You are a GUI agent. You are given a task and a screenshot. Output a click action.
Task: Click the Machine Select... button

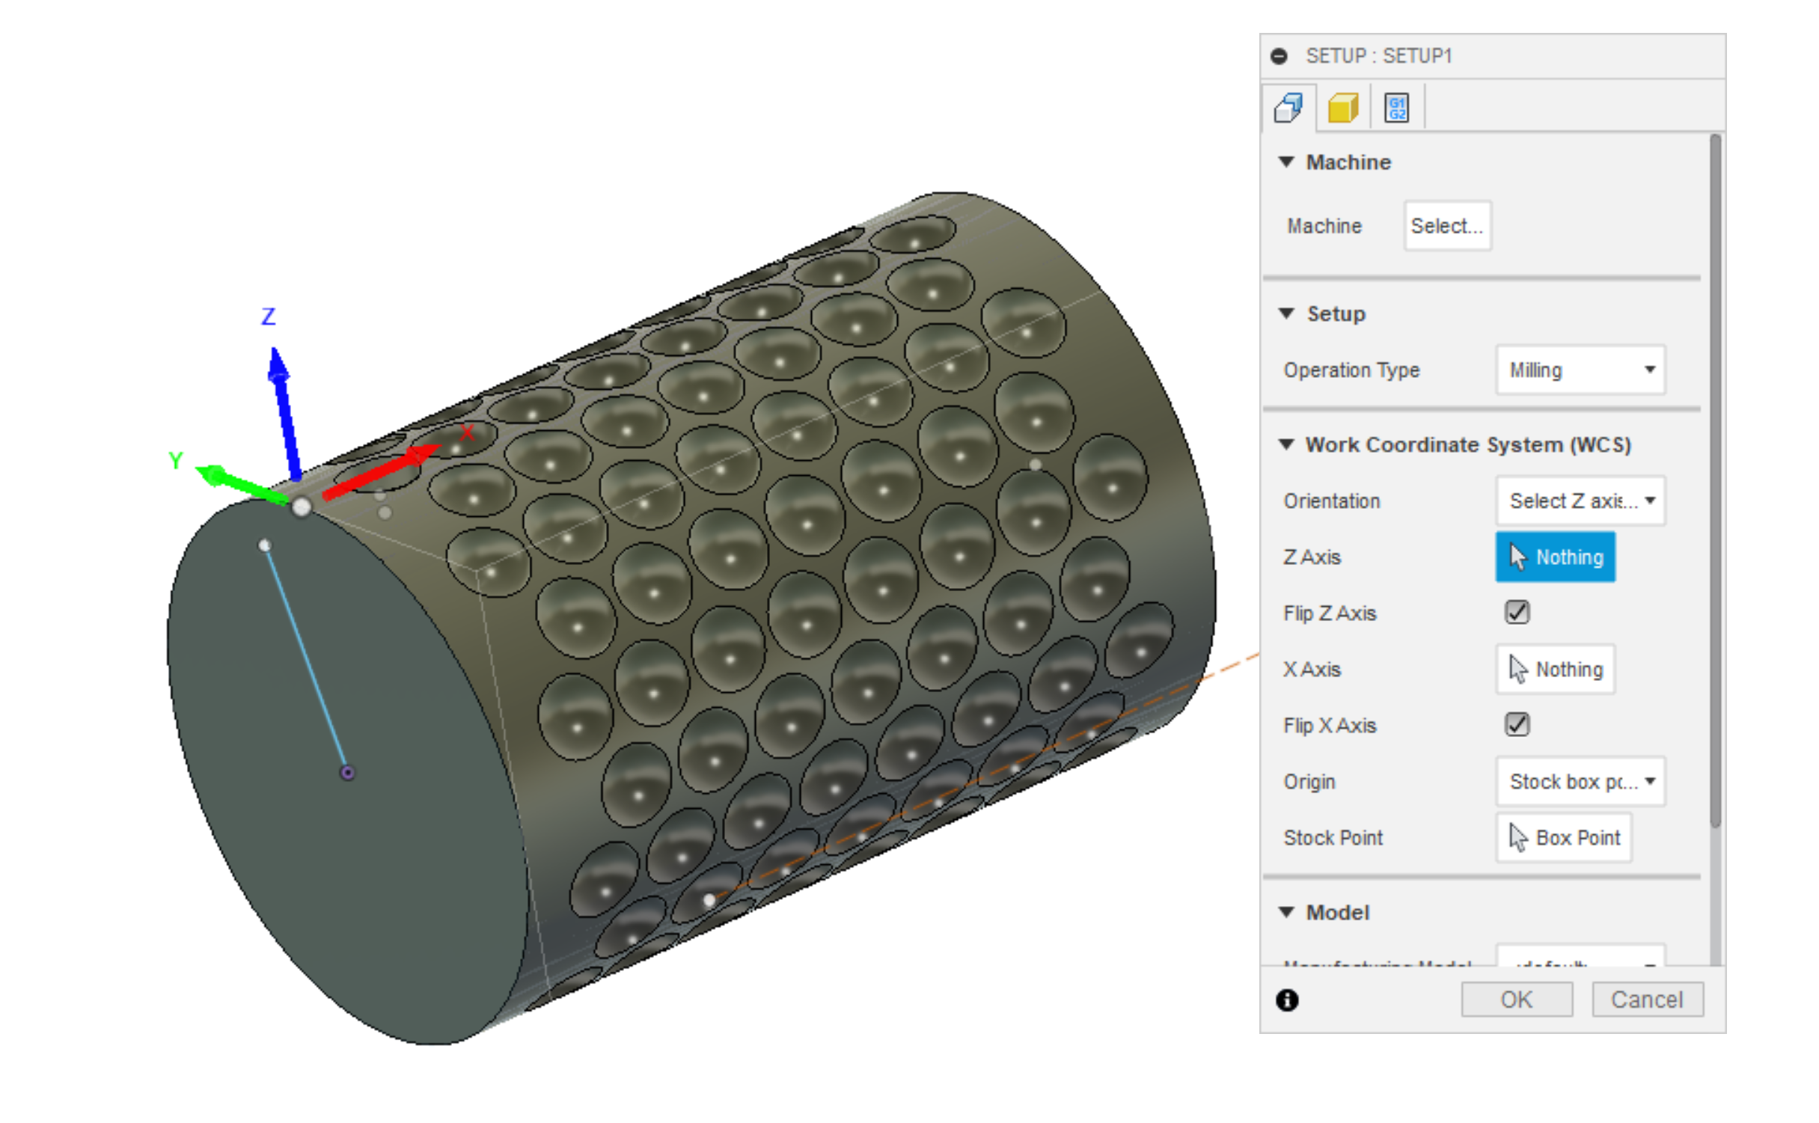pyautogui.click(x=1447, y=226)
